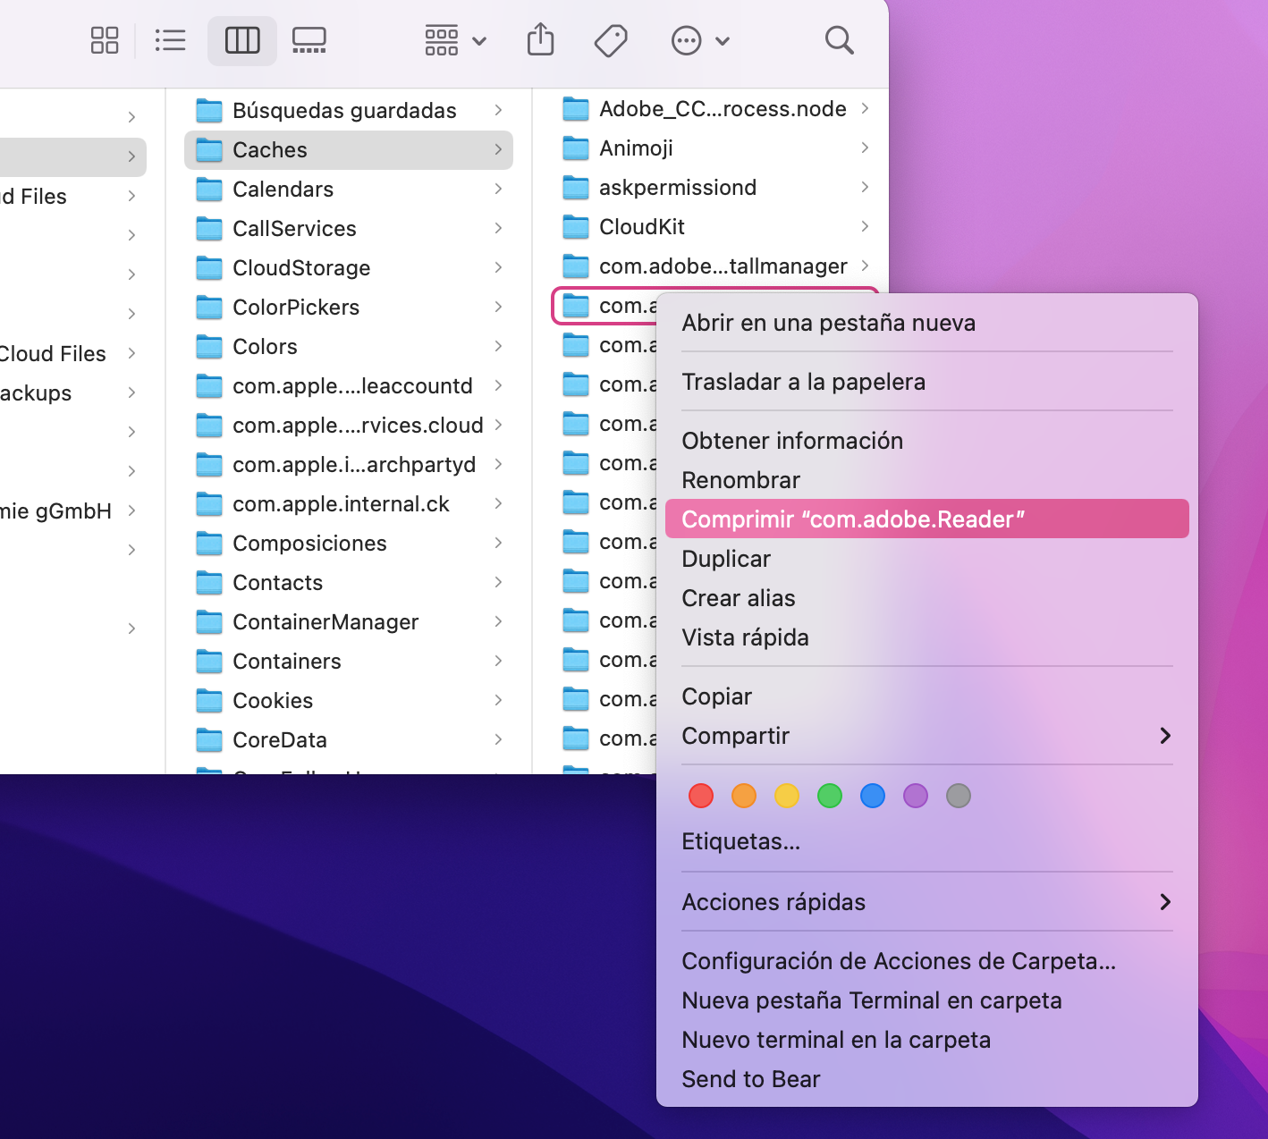Choose Renombrar in the context menu
Image resolution: width=1268 pixels, height=1139 pixels.
point(927,480)
